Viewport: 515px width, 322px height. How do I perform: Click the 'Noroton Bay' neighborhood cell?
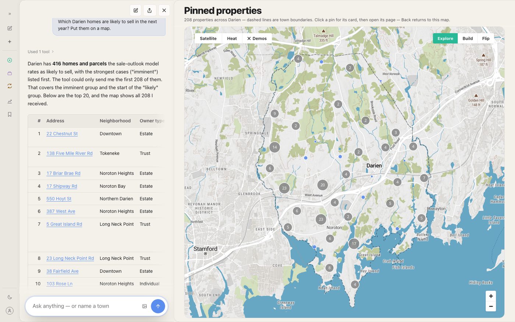coord(113,186)
